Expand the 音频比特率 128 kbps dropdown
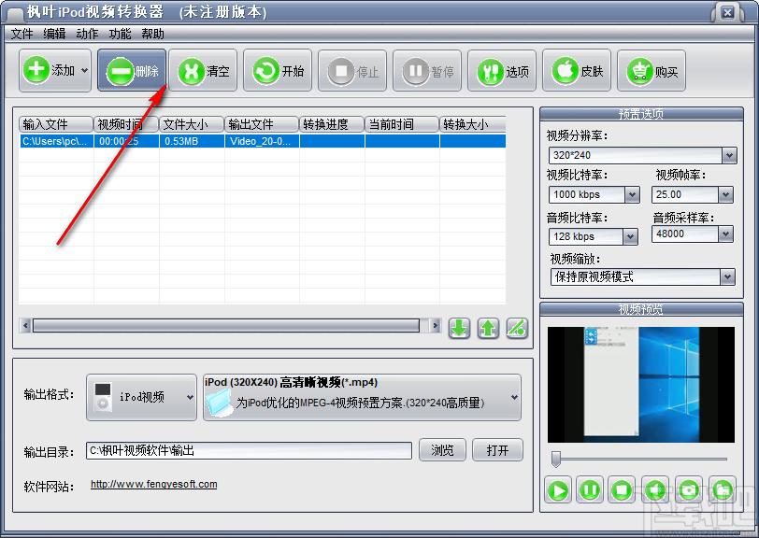Viewport: 759px width, 538px height. tap(630, 237)
